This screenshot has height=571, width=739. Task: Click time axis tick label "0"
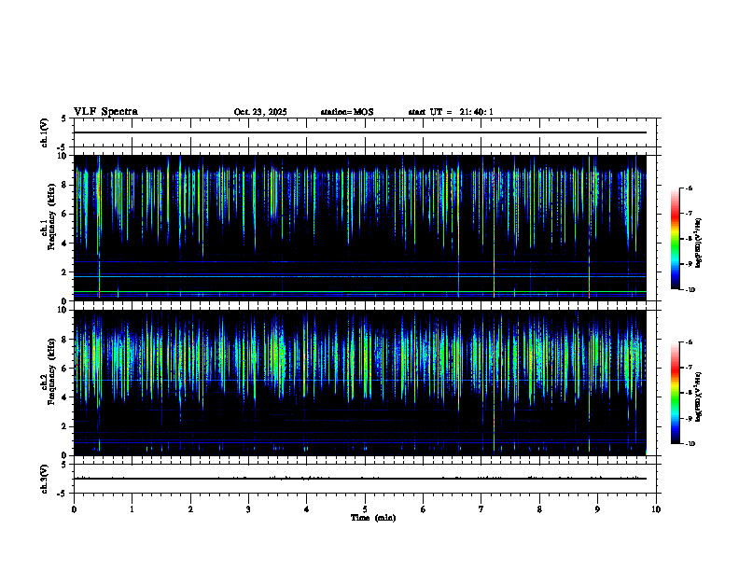(x=74, y=509)
